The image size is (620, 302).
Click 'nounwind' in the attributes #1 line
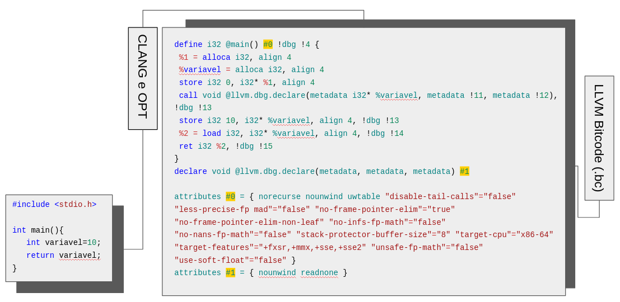point(277,273)
